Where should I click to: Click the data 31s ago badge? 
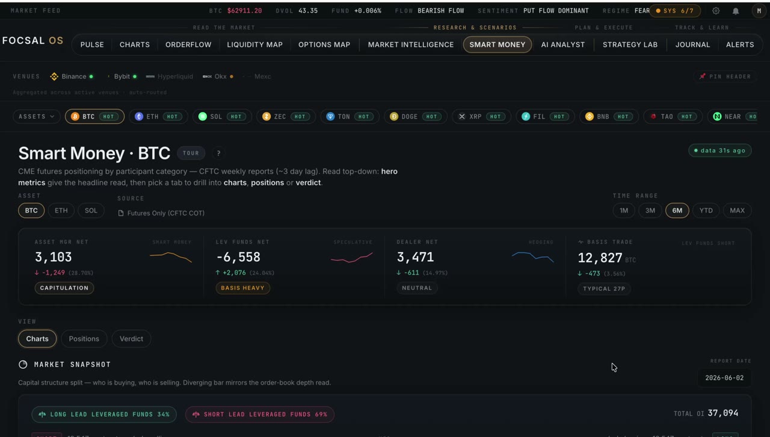tap(720, 150)
